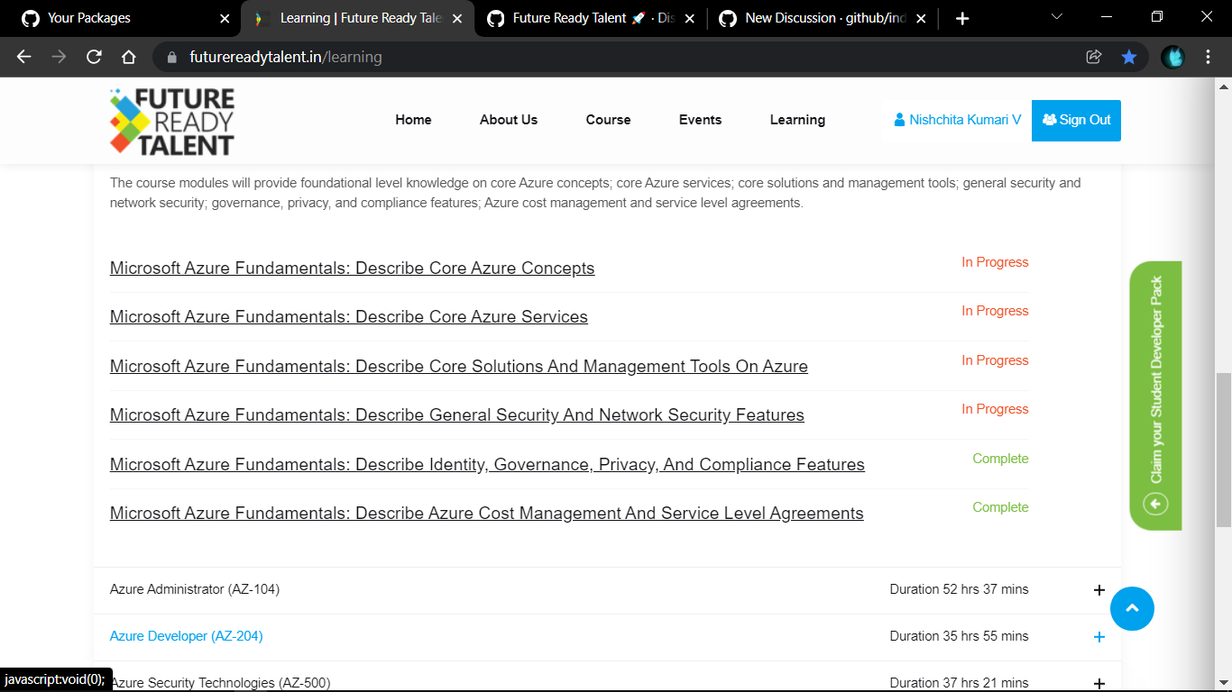Click In Progress status for General Security row
The width and height of the screenshot is (1232, 692).
(x=995, y=409)
